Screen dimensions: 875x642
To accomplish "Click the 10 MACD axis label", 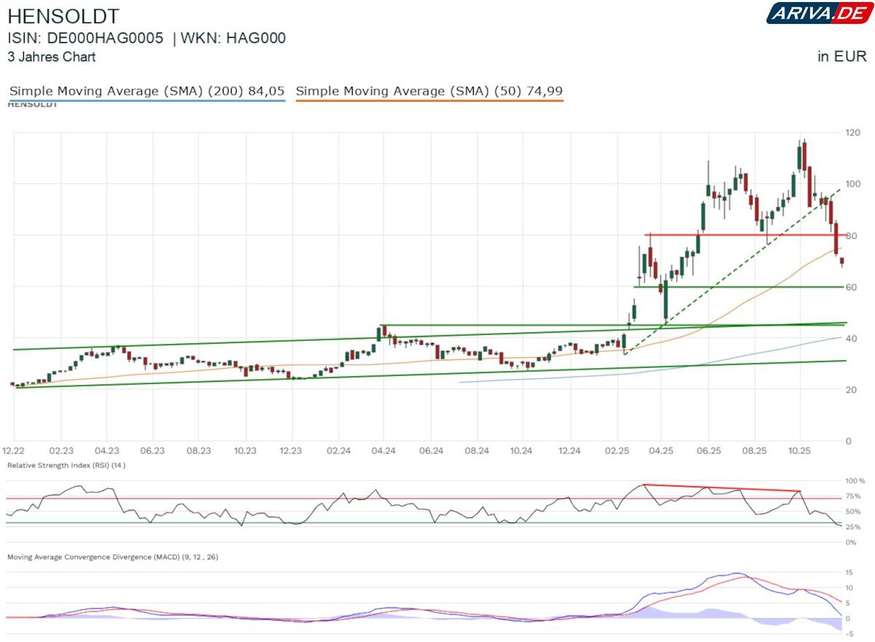I will [849, 587].
